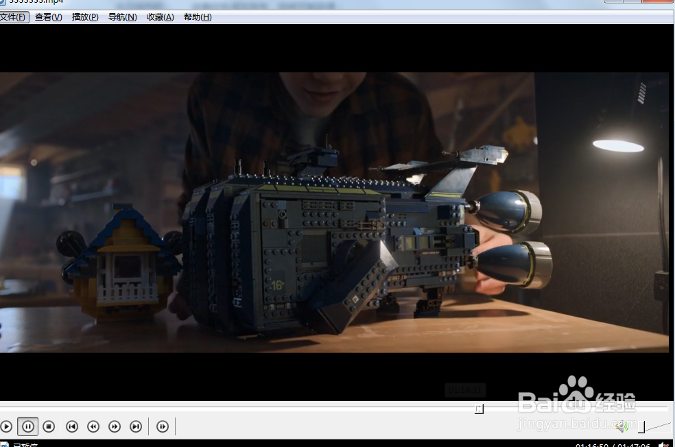Image resolution: width=675 pixels, height=447 pixels.
Task: Click the seek bar position thumb
Action: tap(479, 409)
